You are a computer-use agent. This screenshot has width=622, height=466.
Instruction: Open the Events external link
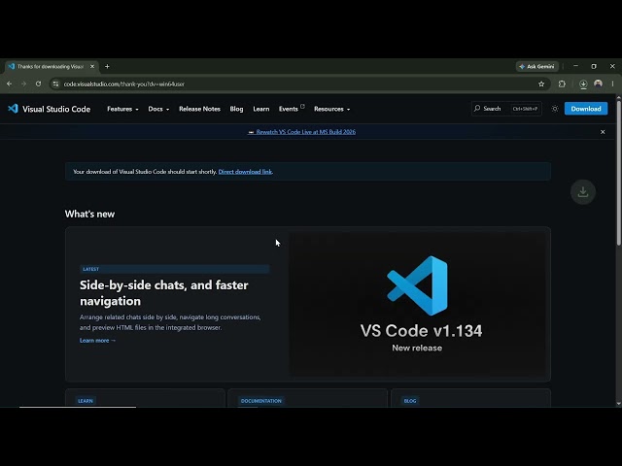click(x=292, y=109)
